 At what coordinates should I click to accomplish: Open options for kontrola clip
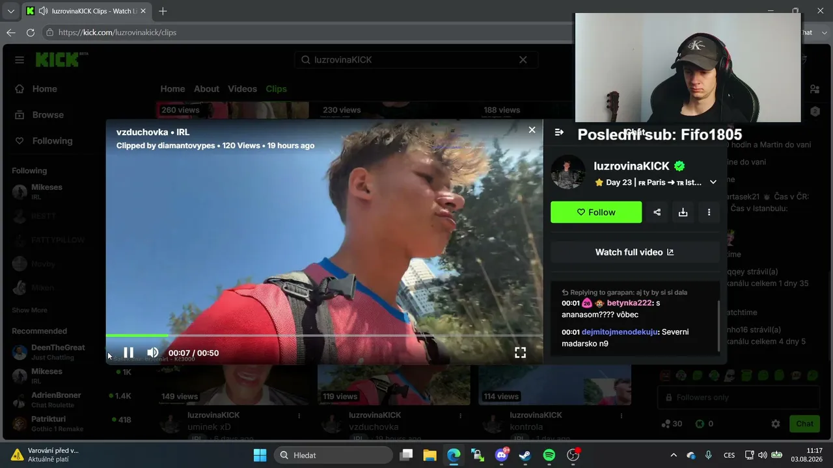pyautogui.click(x=621, y=415)
